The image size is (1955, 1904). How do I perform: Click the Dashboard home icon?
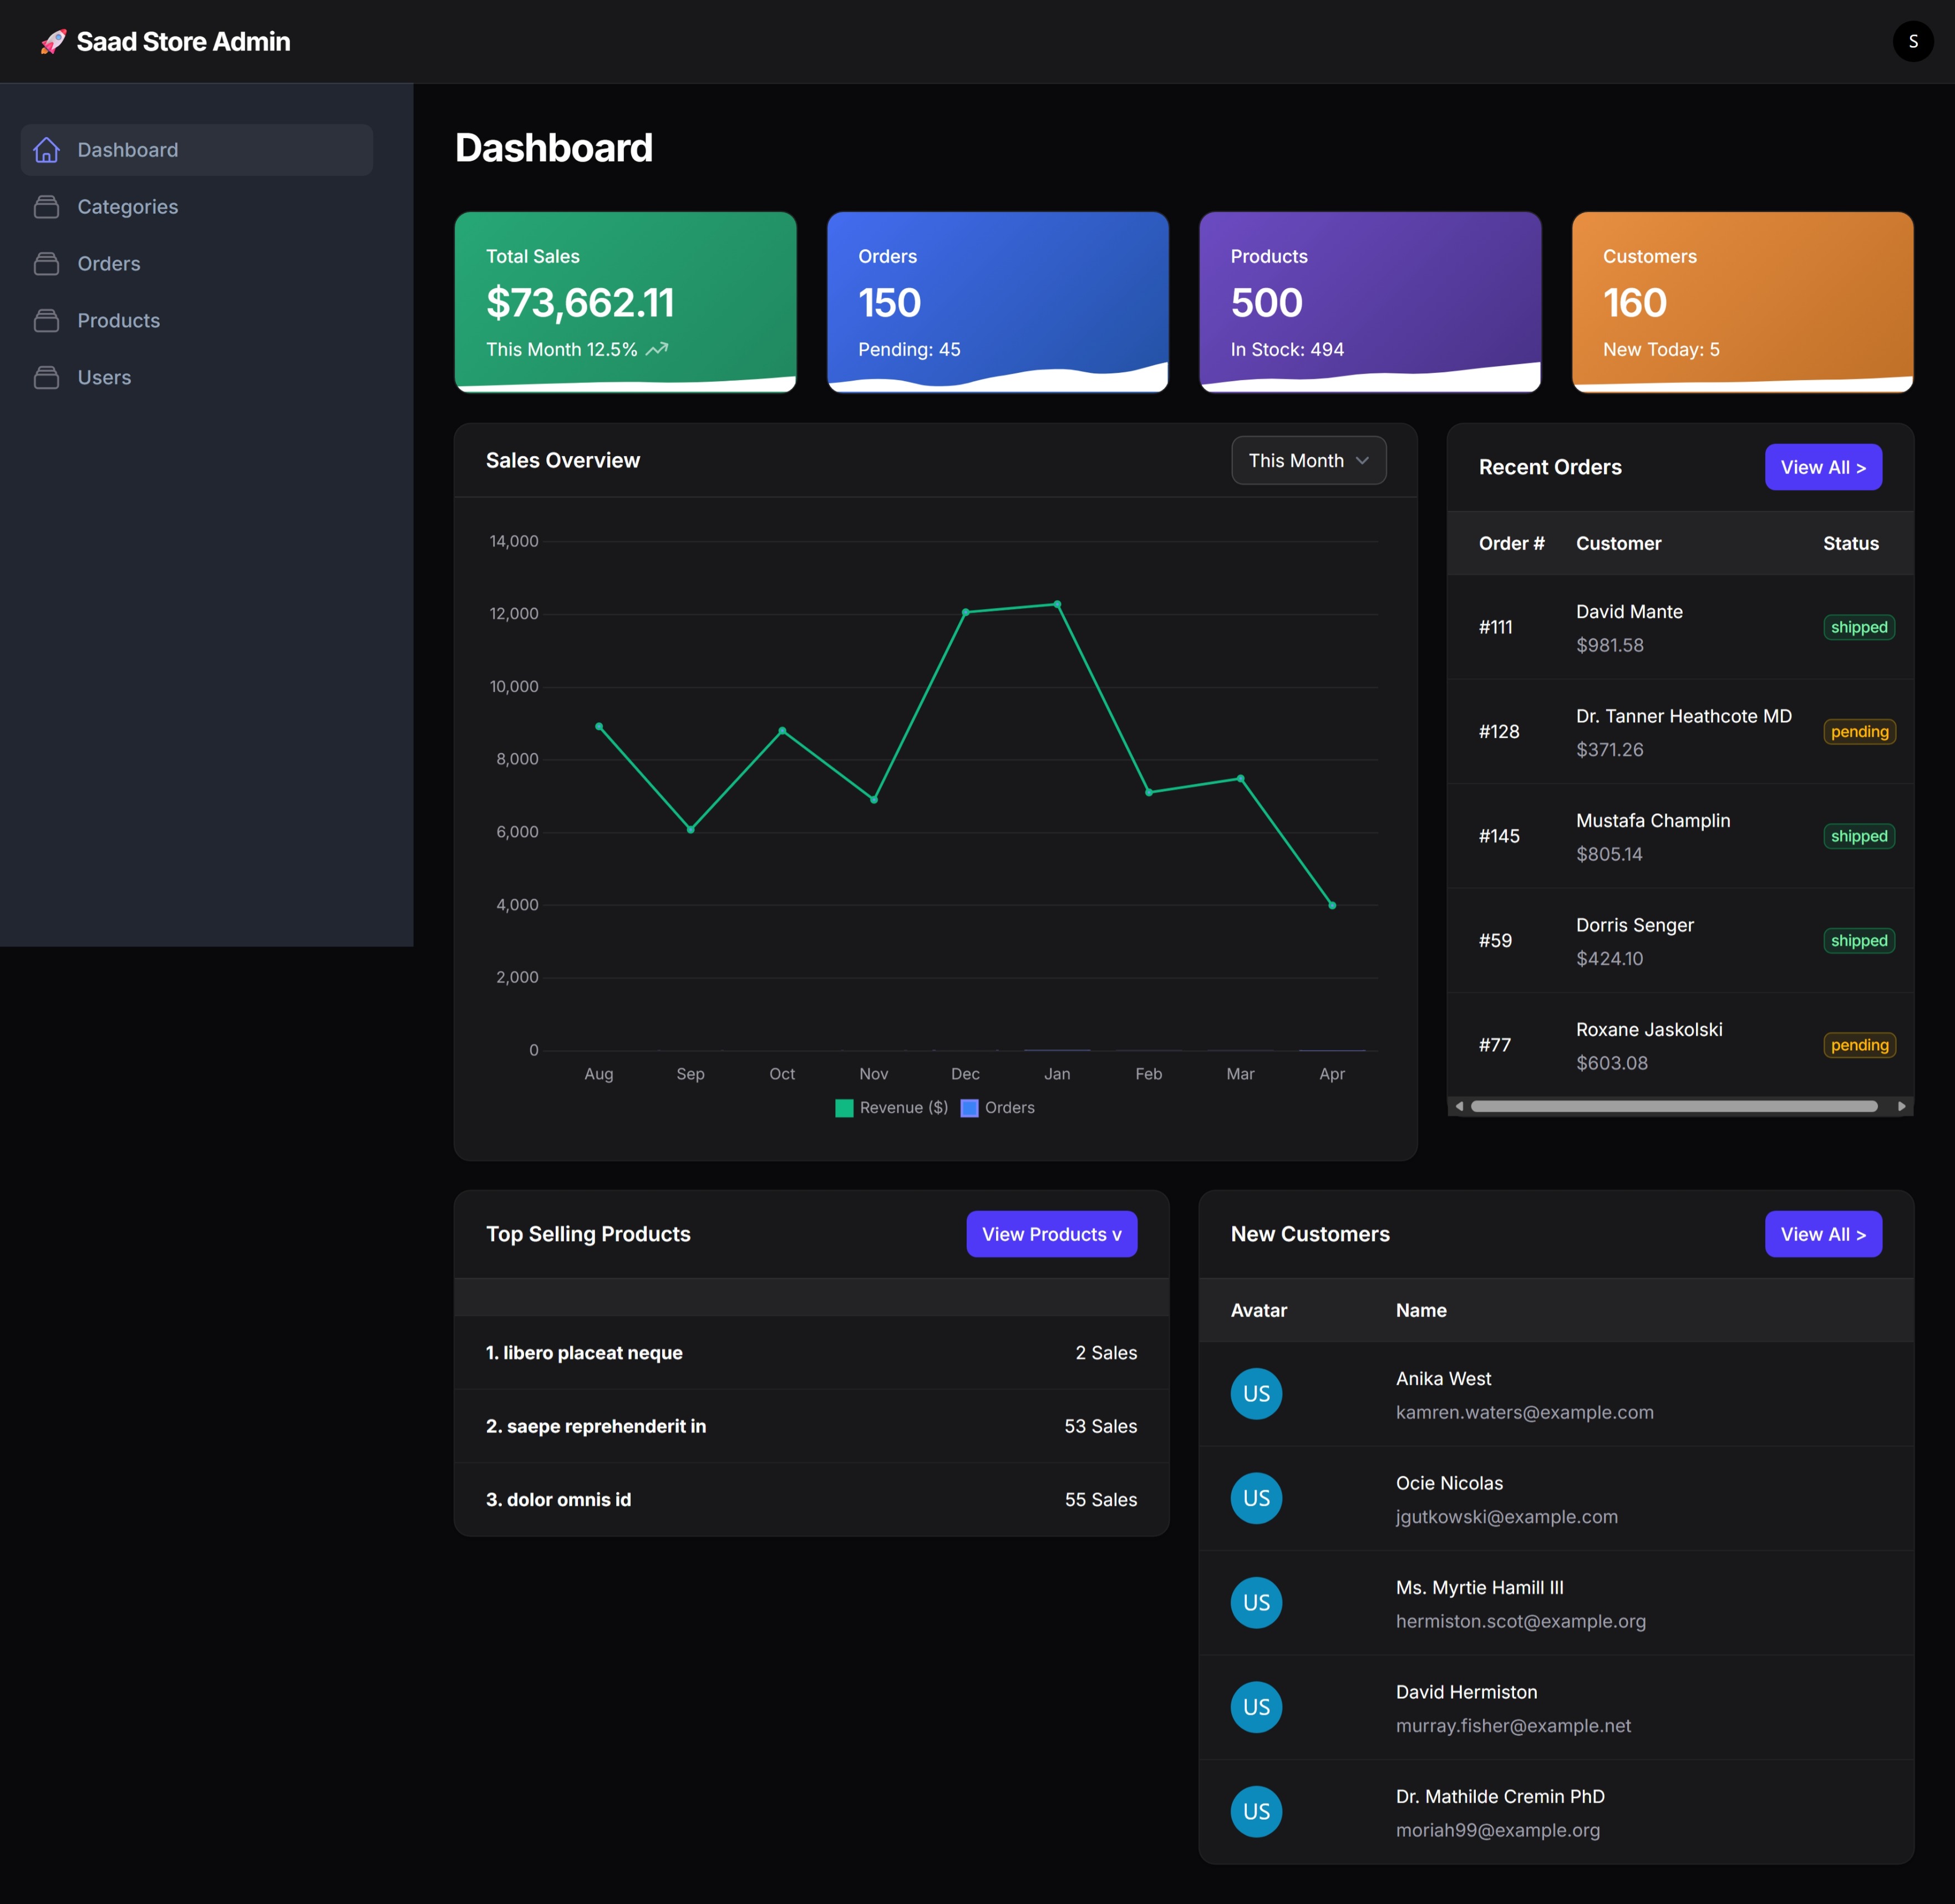(46, 150)
